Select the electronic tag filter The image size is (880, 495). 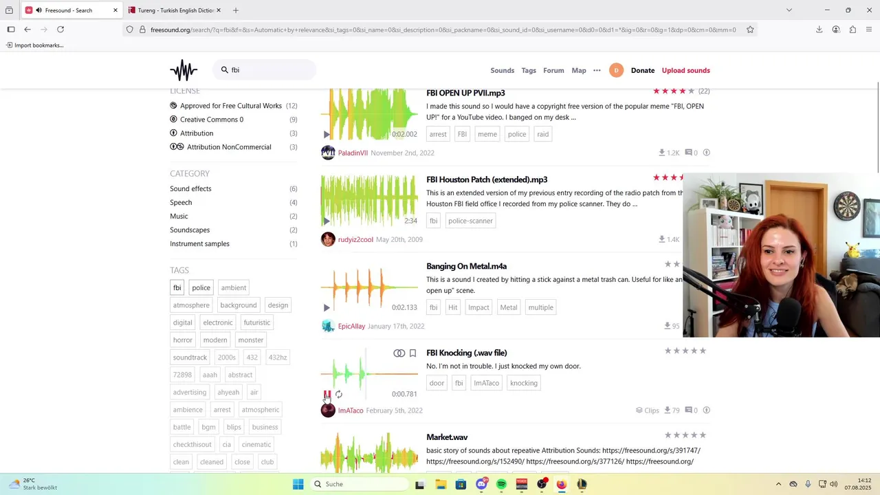coord(218,322)
